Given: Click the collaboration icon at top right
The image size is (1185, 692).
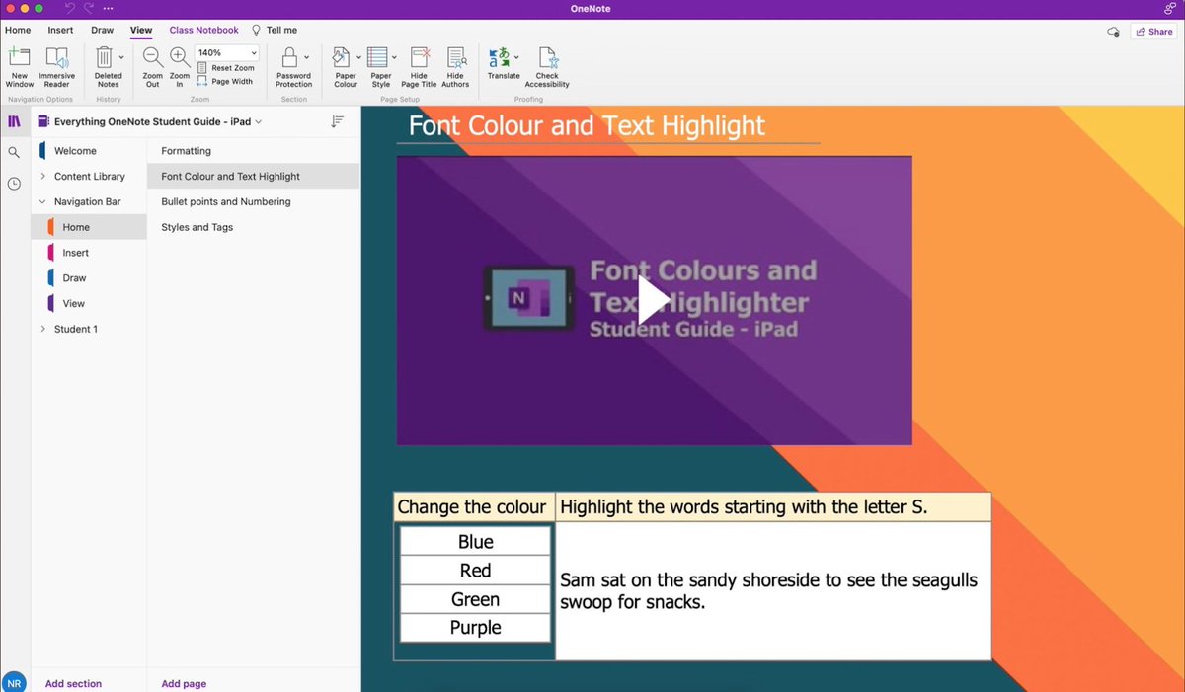Looking at the screenshot, I should point(1169,8).
